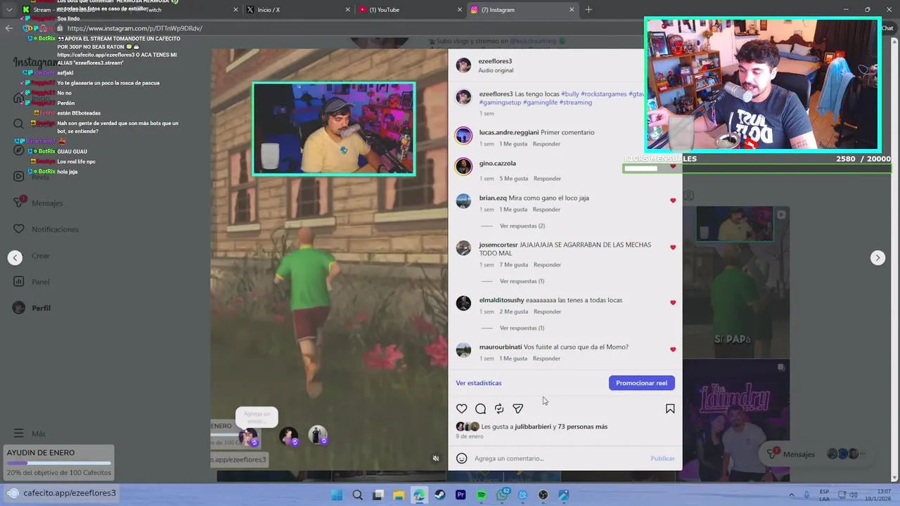Reply to maurourbinati's comment
Screen dimensions: 900x506
pos(546,358)
